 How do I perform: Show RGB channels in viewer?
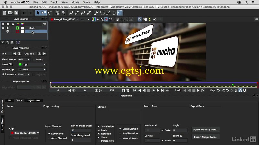pyautogui.click(x=94, y=19)
